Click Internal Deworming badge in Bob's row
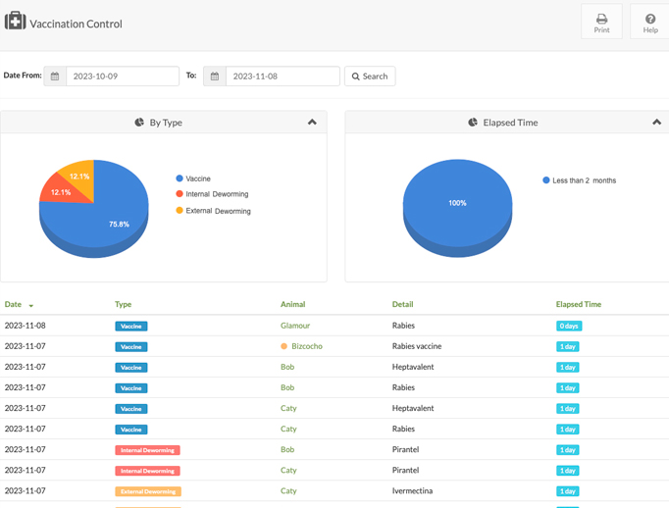The height and width of the screenshot is (508, 669). (x=147, y=450)
